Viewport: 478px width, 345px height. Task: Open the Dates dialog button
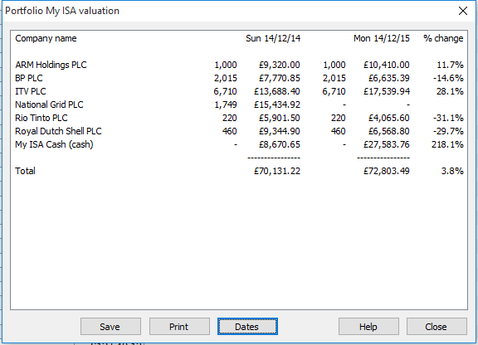pyautogui.click(x=247, y=327)
